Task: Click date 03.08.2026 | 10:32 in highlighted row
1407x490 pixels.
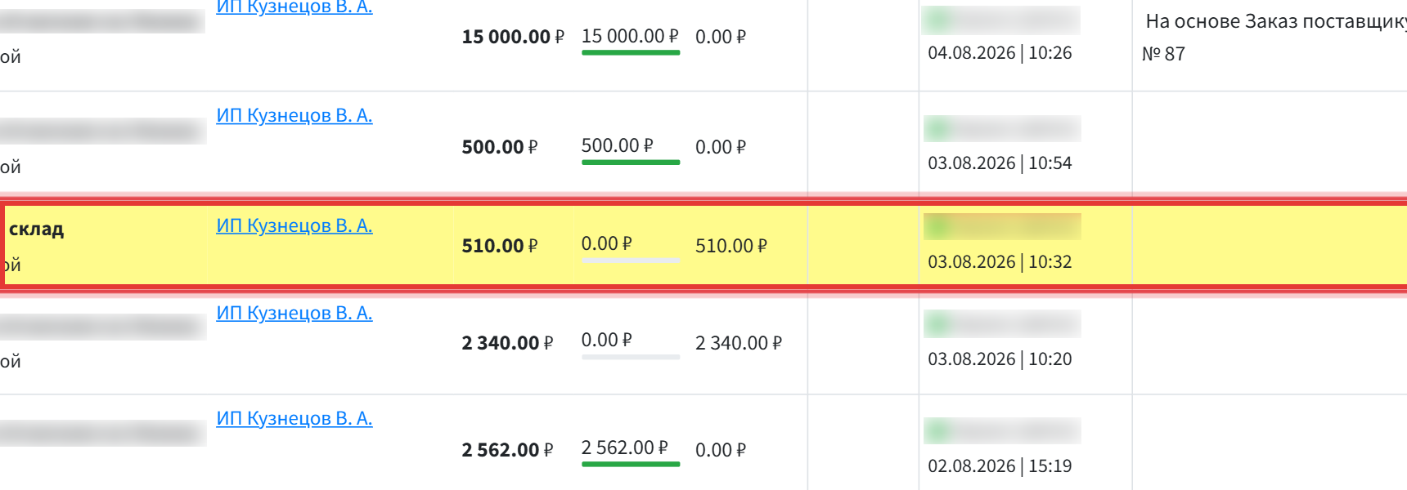Action: coord(1000,262)
